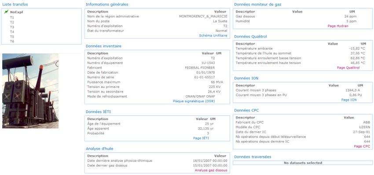Select transformer T6 entry
Viewport: 374px width, 175px height.
tap(12, 41)
